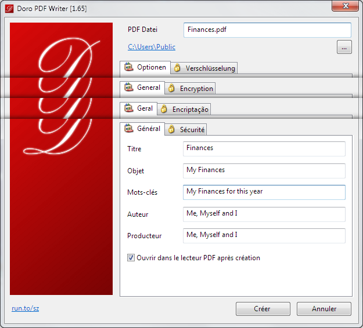Focus the Mots-clés input field
Viewport: 363px width, 328px height.
click(264, 192)
